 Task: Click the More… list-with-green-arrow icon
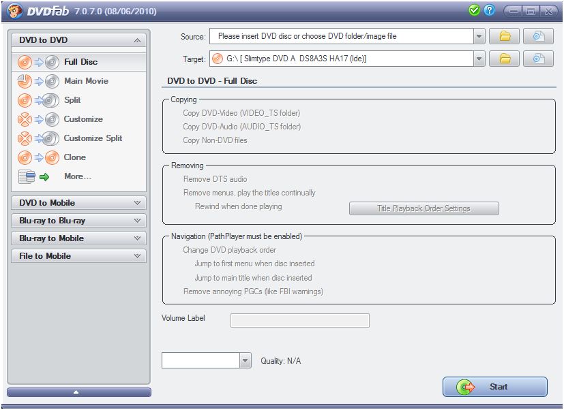click(33, 176)
